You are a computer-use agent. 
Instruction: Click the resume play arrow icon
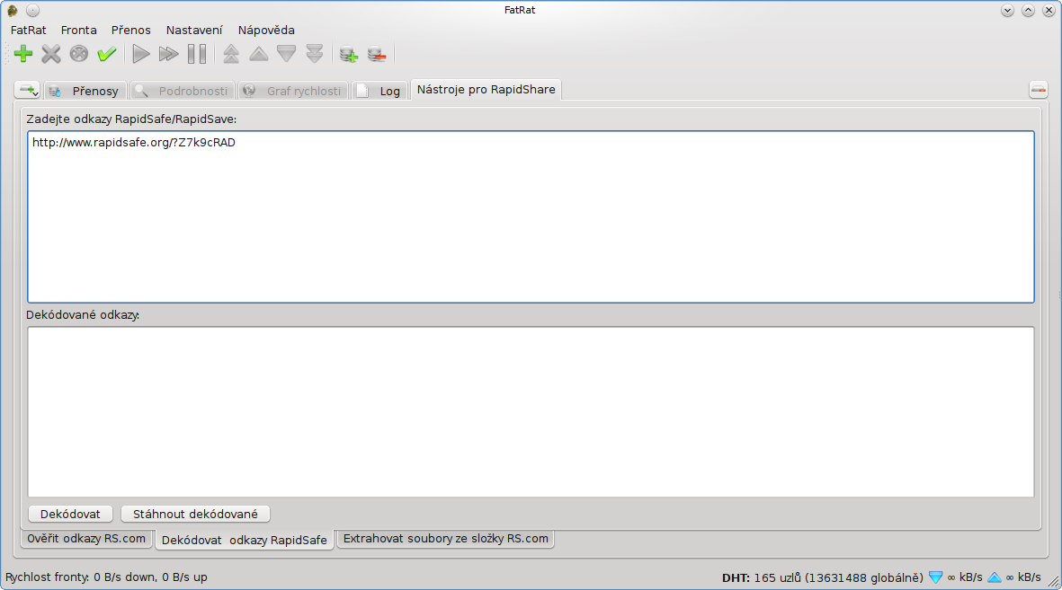[x=141, y=54]
